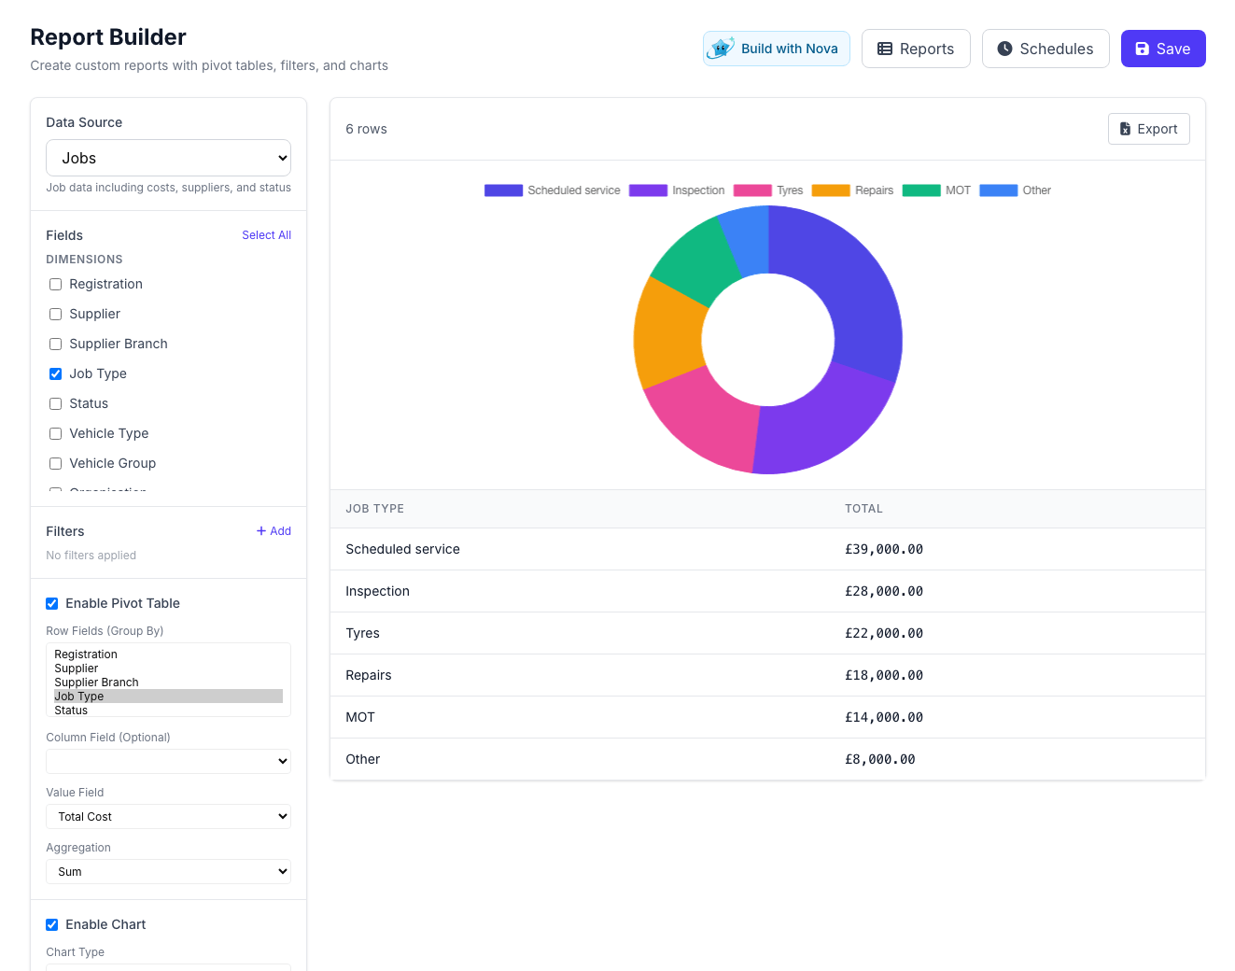Select Job Type in Row Fields list

(168, 697)
